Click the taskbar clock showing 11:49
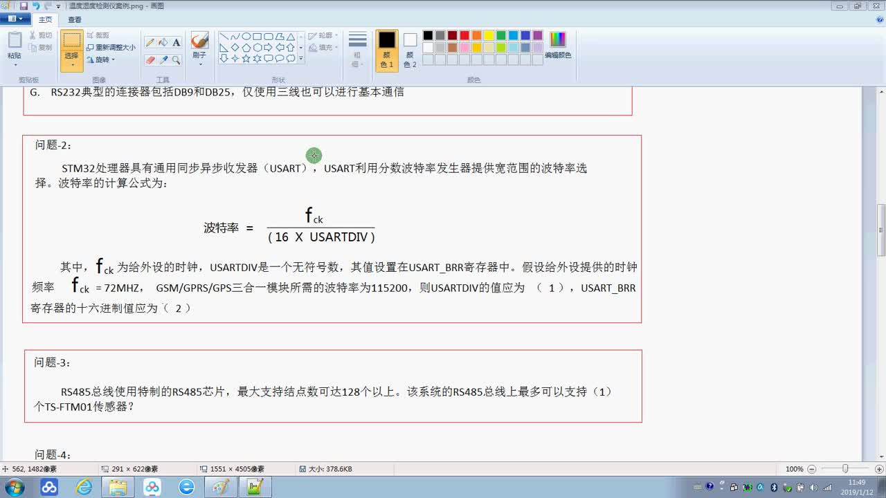886x498 pixels. click(x=857, y=487)
